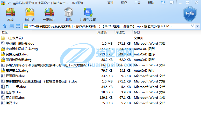Click the 添加 (Add) toolbar icon
This screenshot has width=201, height=116.
pyautogui.click(x=10, y=12)
